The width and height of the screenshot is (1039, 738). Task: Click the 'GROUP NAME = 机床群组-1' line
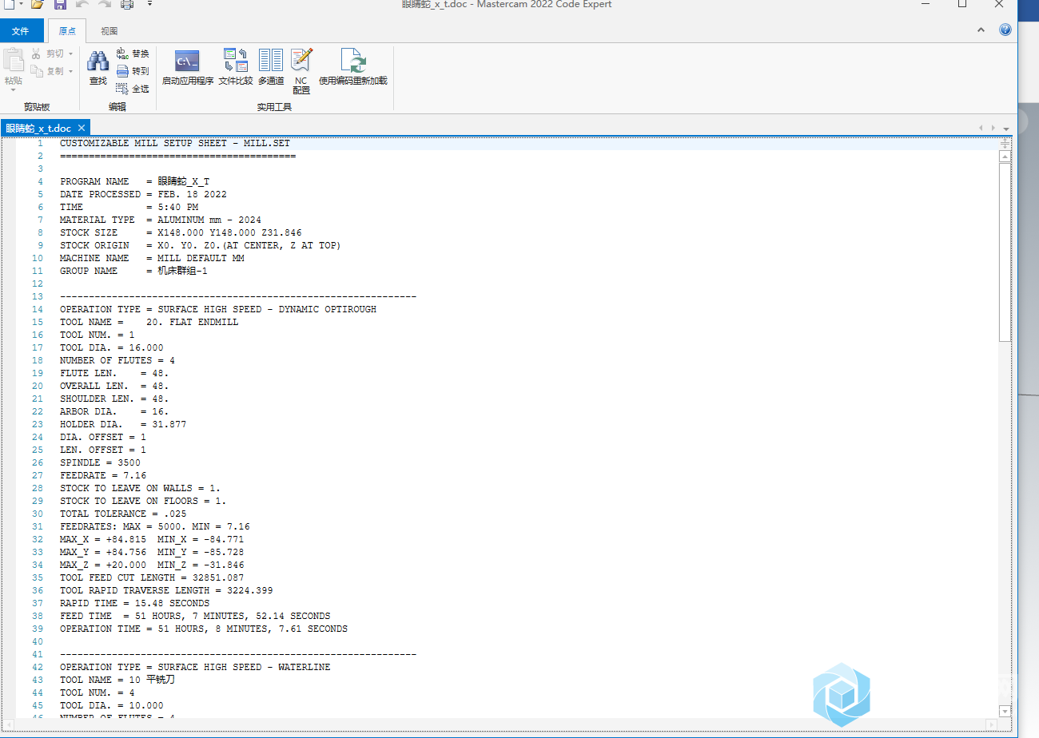[x=133, y=271]
